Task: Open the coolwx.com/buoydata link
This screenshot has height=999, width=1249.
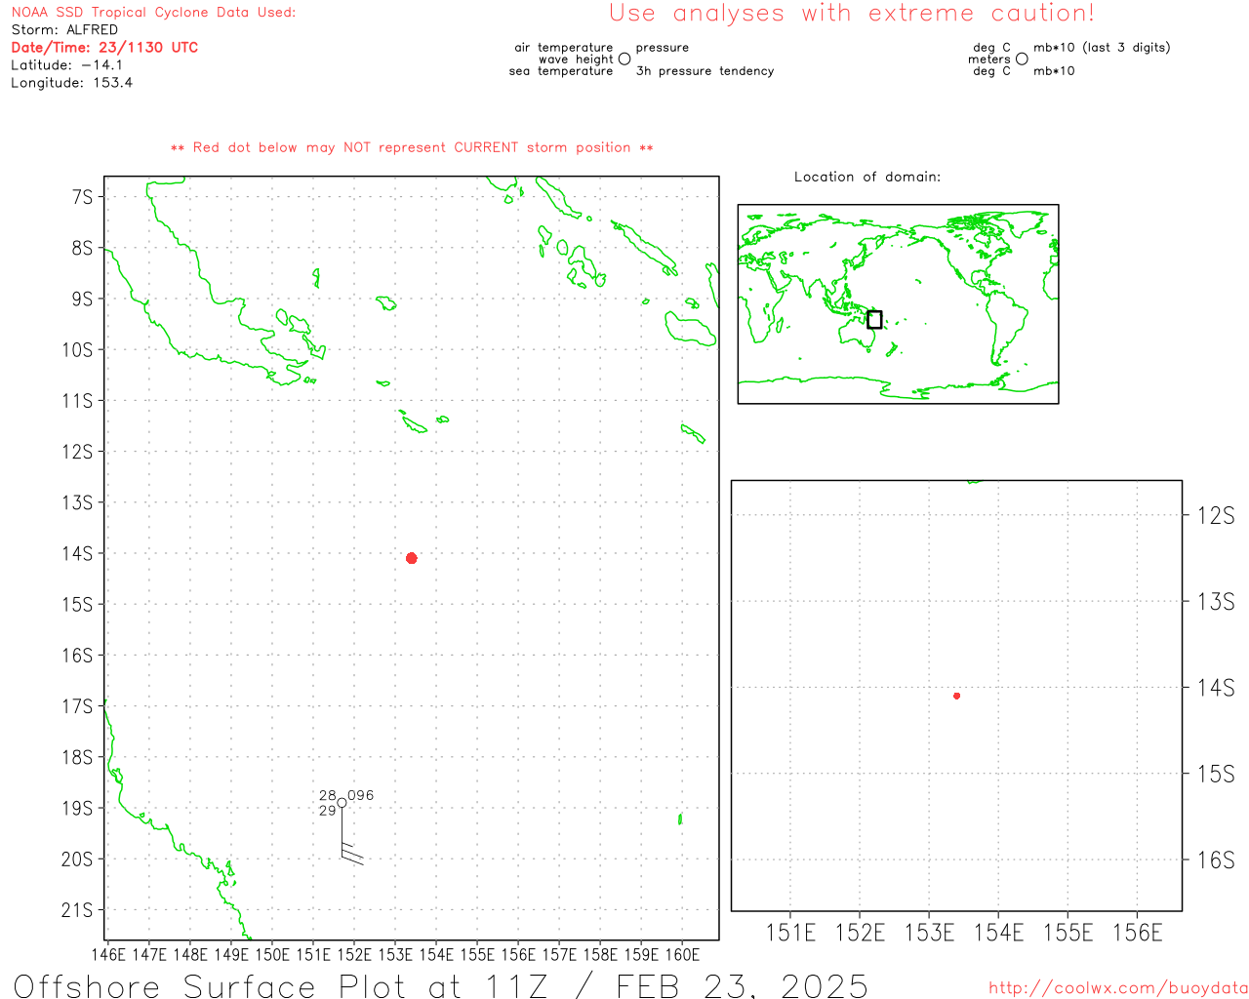Action: click(x=1118, y=988)
